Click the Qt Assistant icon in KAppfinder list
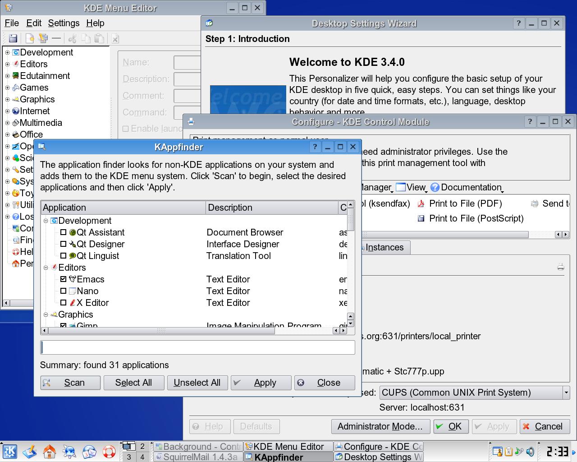 (x=73, y=232)
